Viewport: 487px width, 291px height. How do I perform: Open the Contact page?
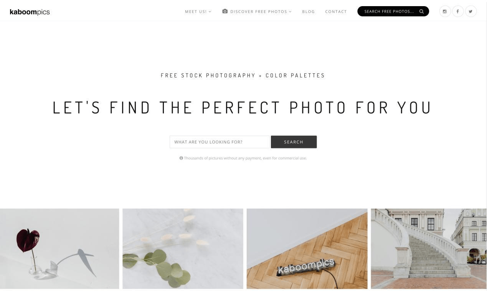[x=336, y=12]
